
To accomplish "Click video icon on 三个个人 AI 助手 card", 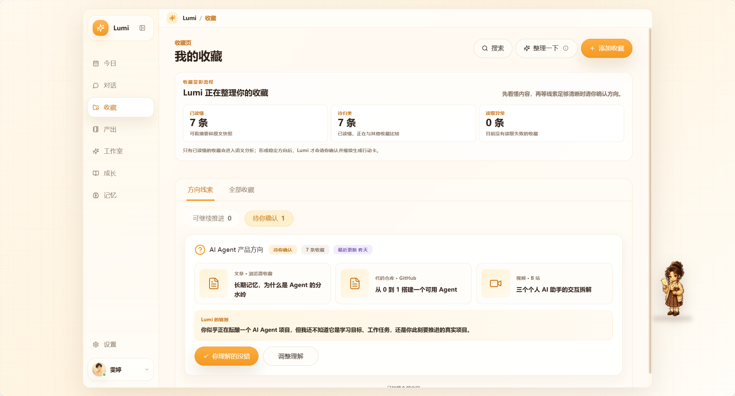I will (496, 283).
